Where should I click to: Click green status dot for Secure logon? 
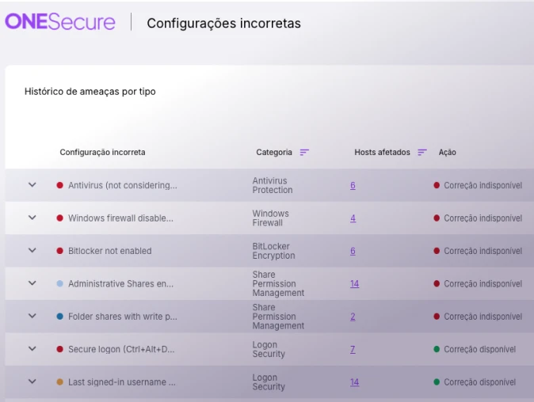pos(437,349)
